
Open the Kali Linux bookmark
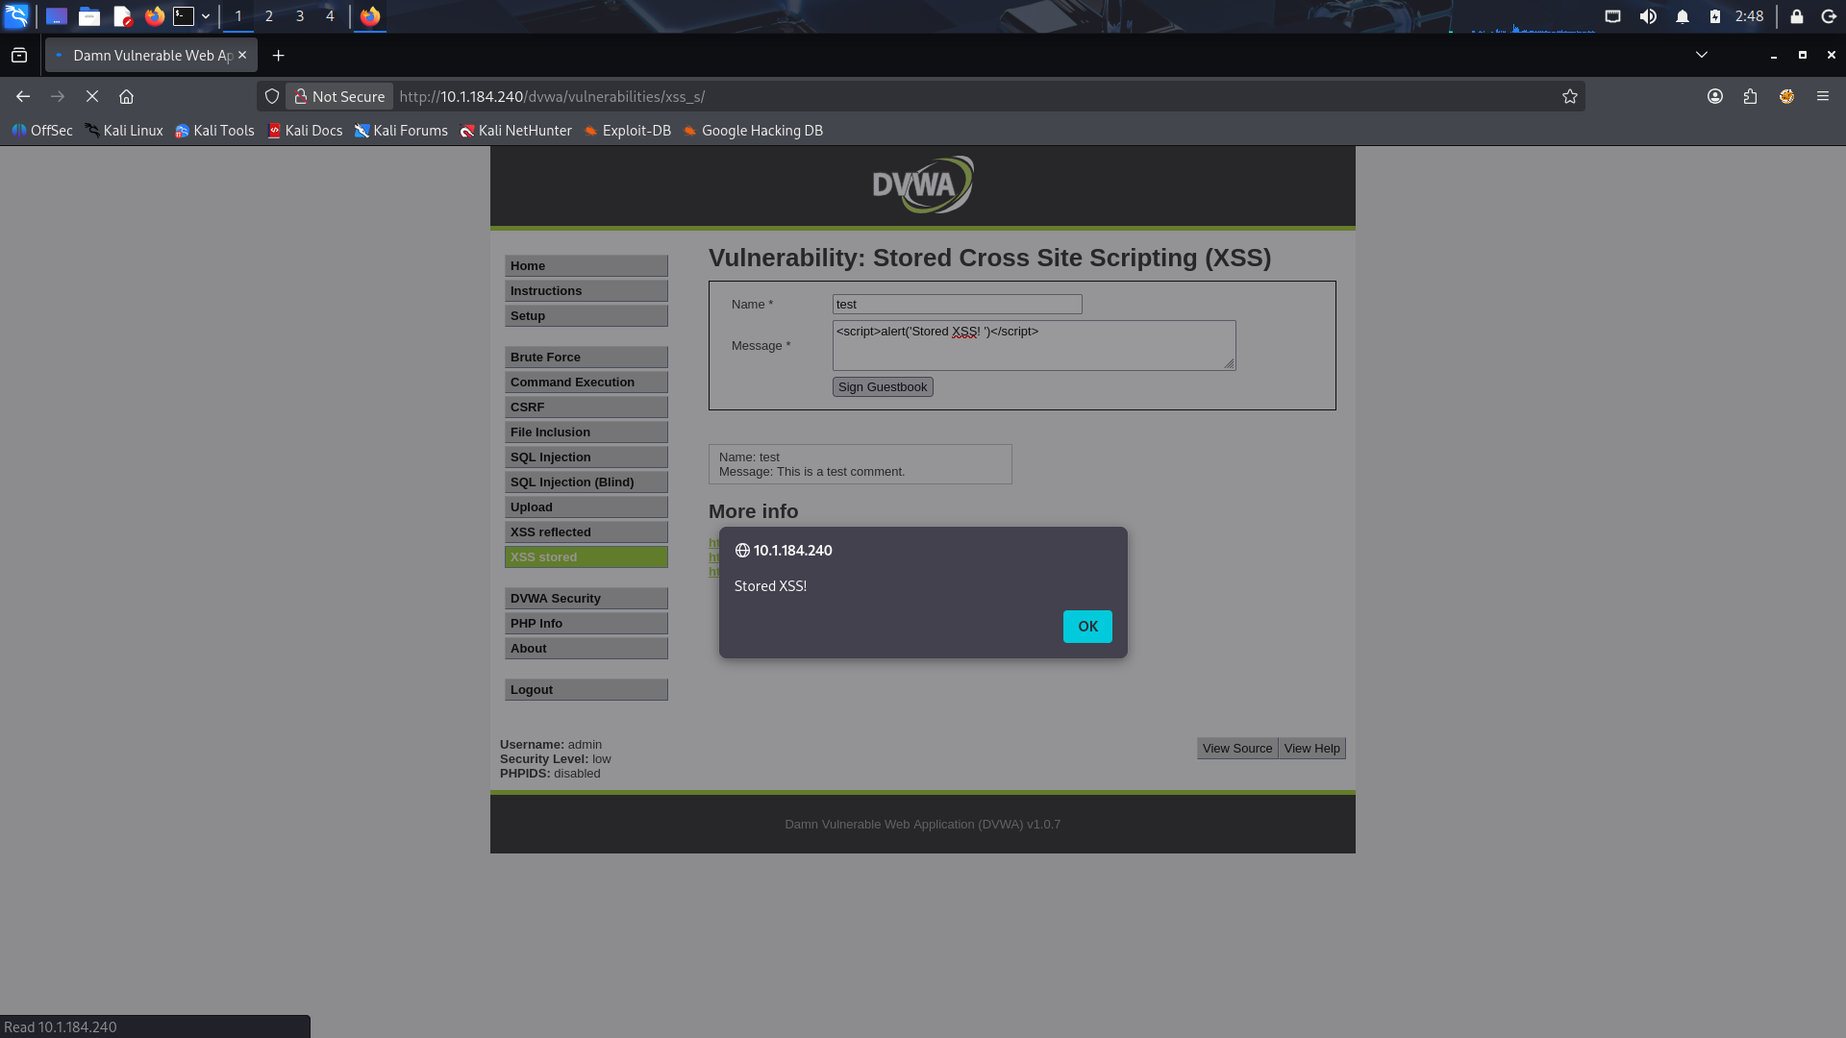point(124,131)
